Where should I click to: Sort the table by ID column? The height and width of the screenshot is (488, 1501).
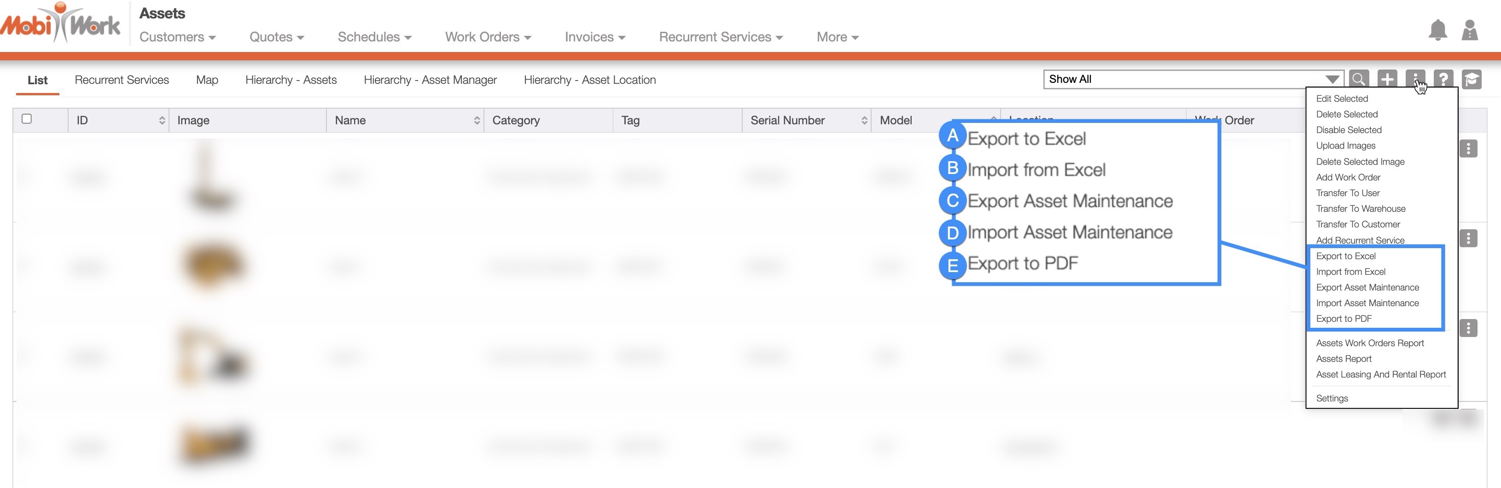pos(162,121)
